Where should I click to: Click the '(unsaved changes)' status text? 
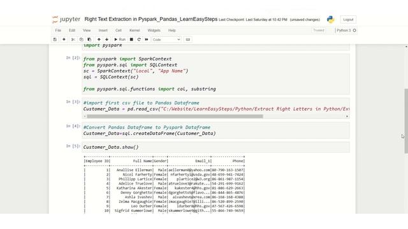[x=305, y=20]
